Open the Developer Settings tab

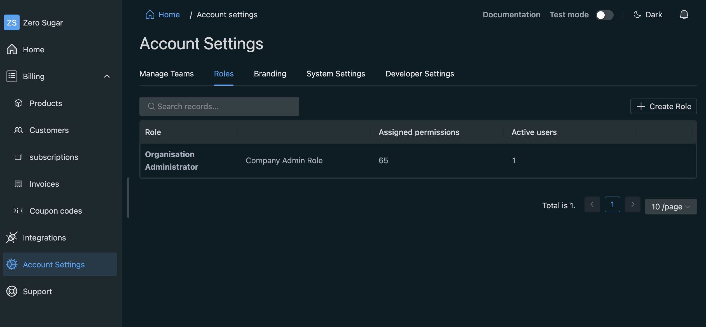tap(419, 74)
